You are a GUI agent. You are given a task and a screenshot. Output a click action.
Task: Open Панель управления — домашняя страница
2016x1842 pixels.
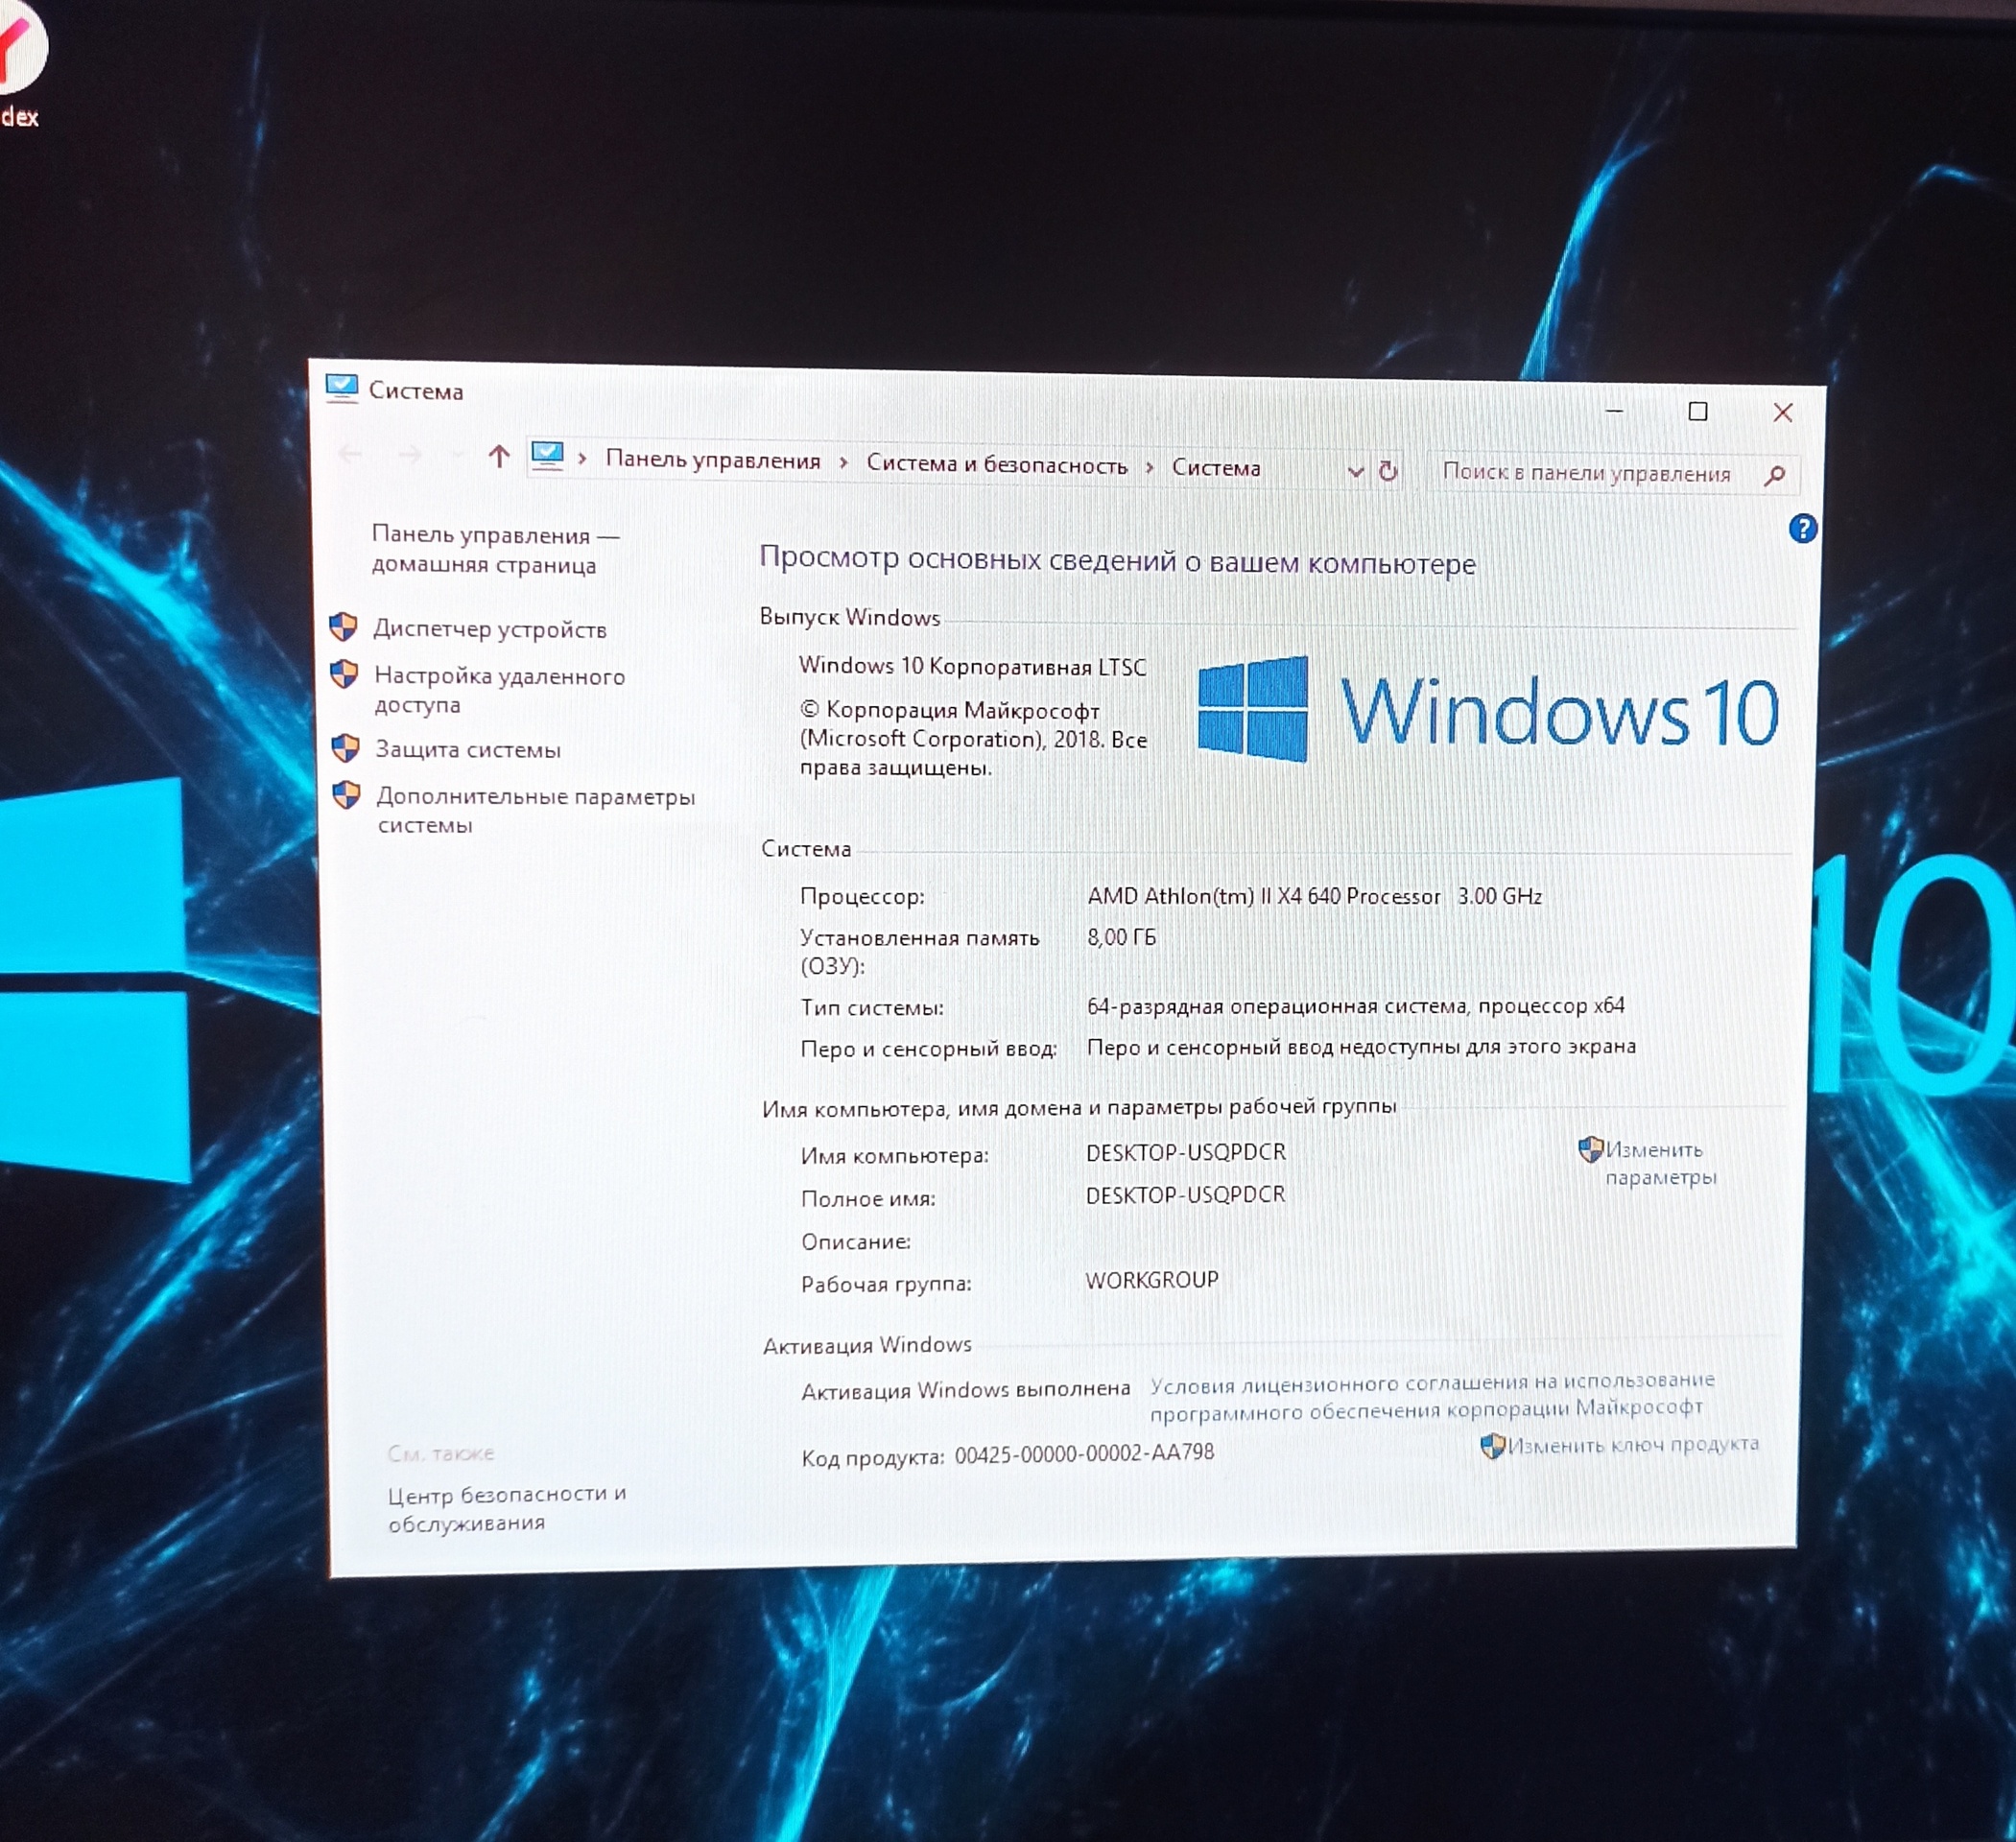click(495, 550)
